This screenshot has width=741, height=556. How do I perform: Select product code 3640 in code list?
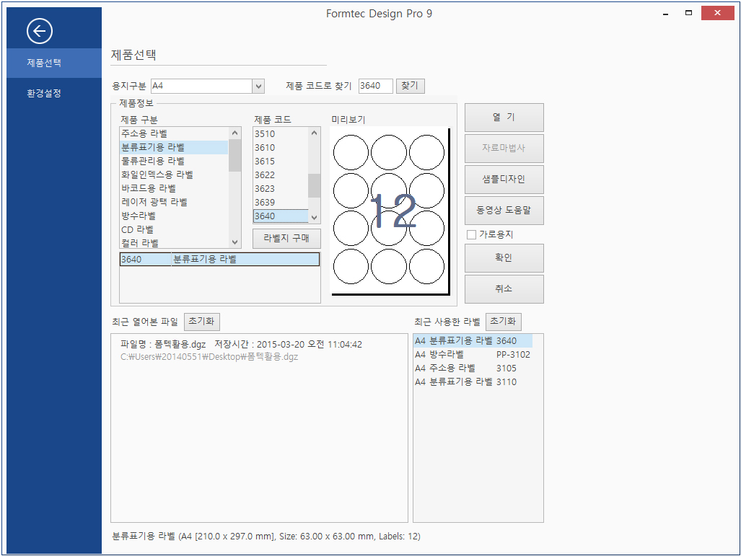(281, 216)
